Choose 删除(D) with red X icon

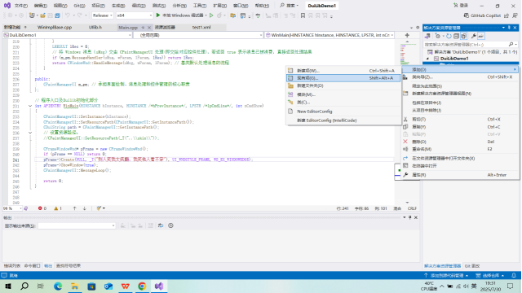(460, 142)
